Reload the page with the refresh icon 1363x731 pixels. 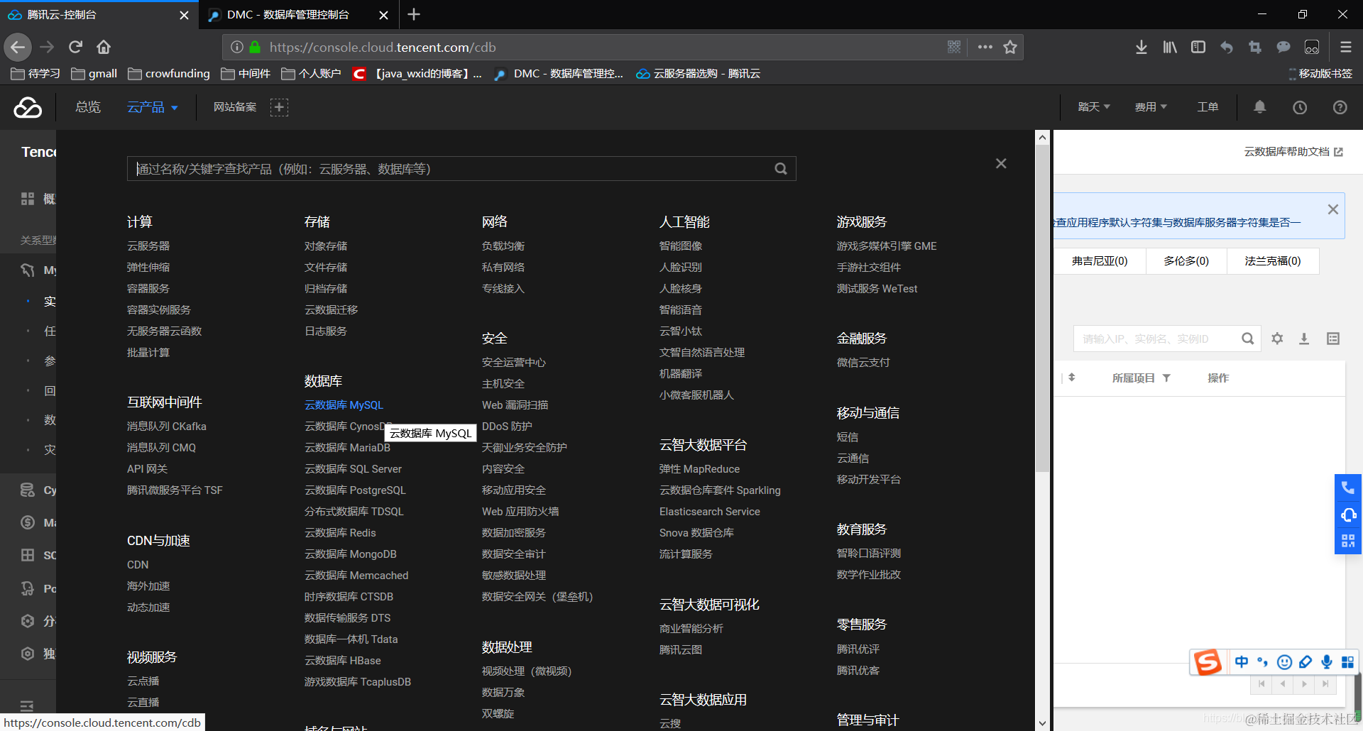pos(75,48)
